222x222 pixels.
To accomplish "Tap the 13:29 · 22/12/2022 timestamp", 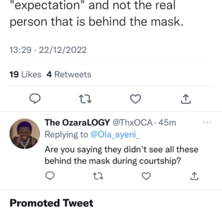I will click(x=48, y=50).
